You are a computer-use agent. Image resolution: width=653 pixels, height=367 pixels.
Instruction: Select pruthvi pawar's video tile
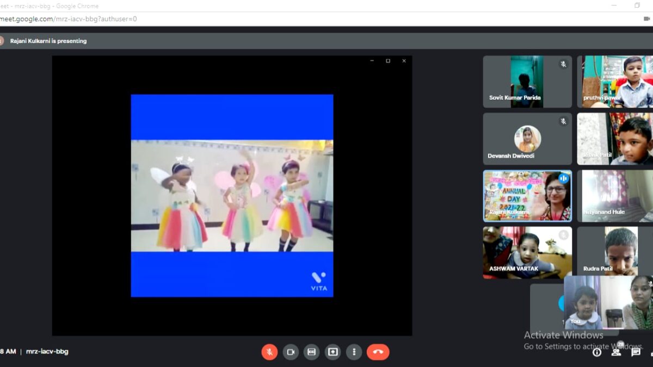615,82
